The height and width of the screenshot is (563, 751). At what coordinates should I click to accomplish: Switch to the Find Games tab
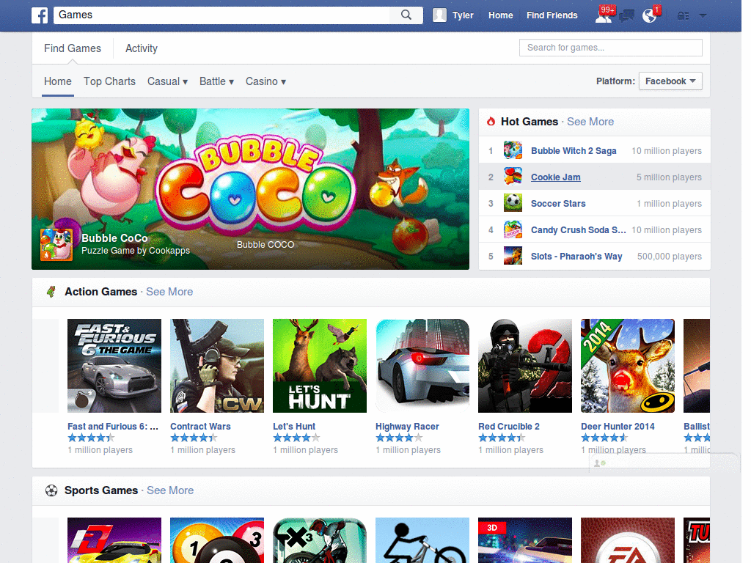(73, 48)
